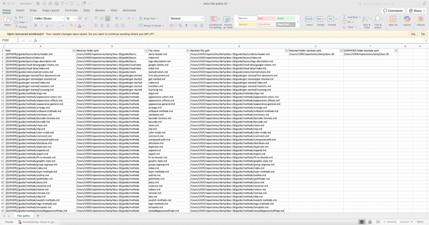Open the Path column filter dropdown
429x225 pixels.
coord(74,51)
